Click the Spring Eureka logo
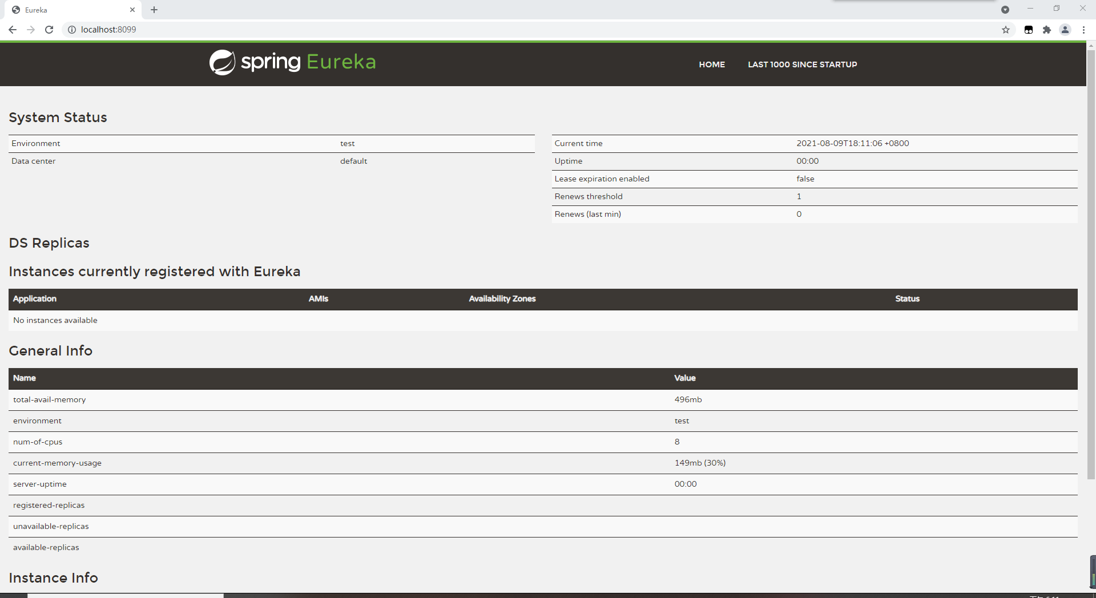1096x598 pixels. click(292, 62)
